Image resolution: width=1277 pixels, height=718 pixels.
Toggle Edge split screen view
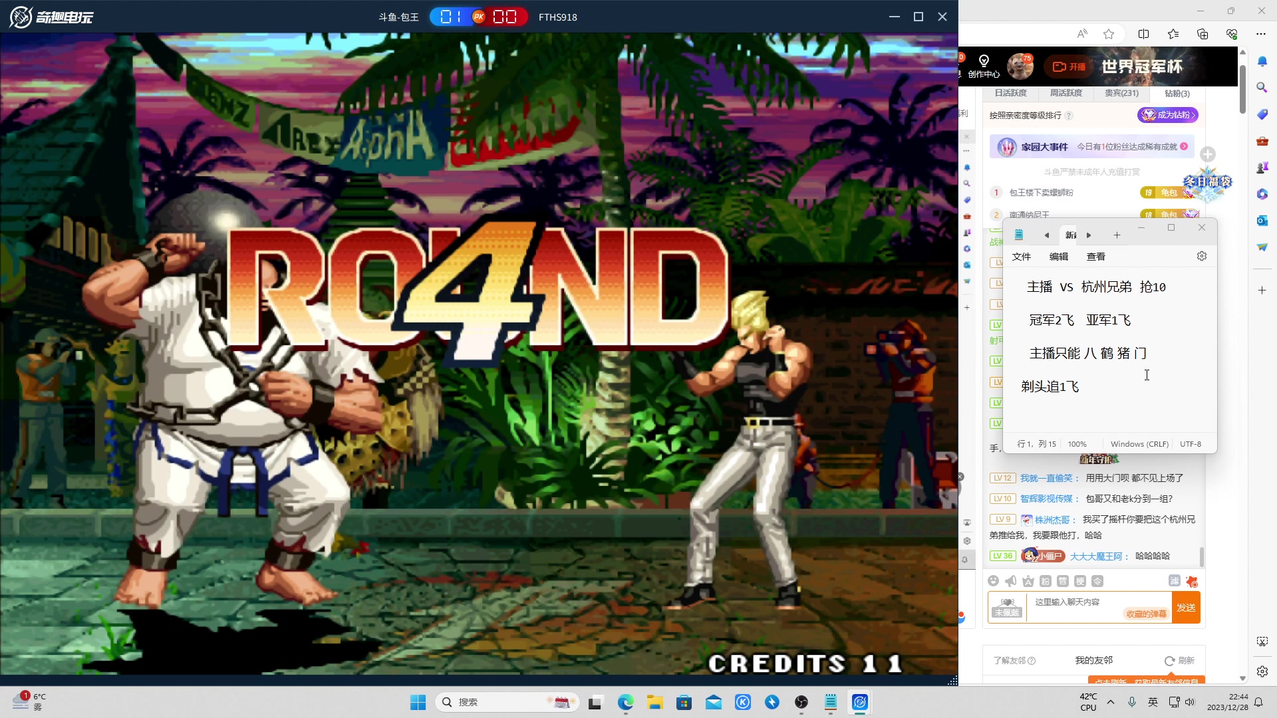coord(1144,34)
